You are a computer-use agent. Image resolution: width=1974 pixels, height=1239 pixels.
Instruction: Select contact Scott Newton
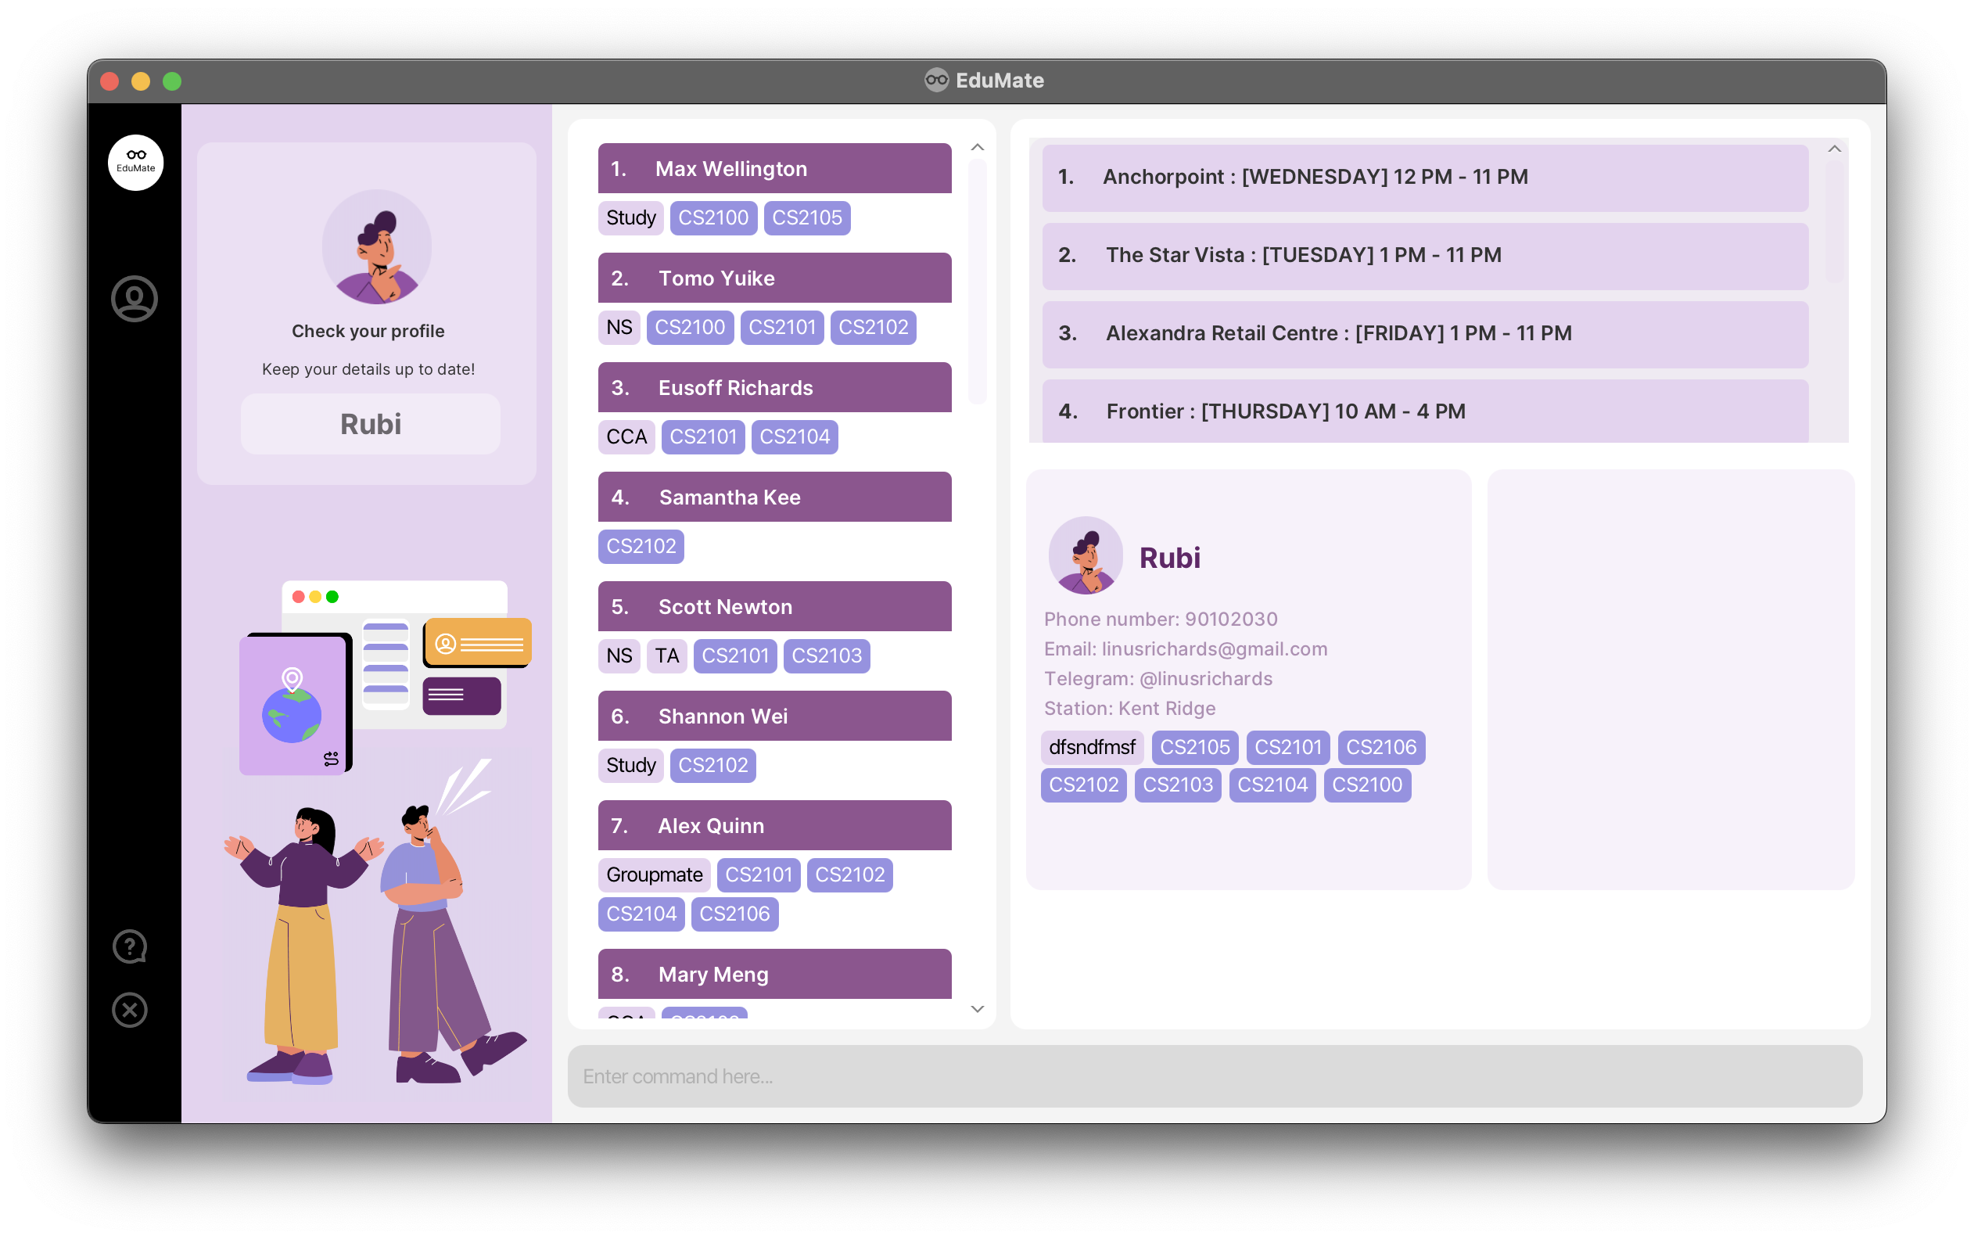[774, 606]
